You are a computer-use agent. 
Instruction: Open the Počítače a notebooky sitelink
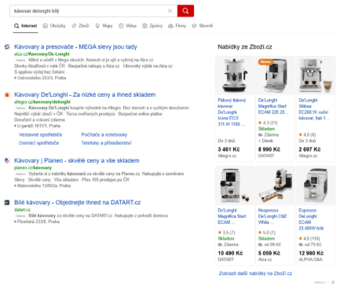[x=104, y=134]
